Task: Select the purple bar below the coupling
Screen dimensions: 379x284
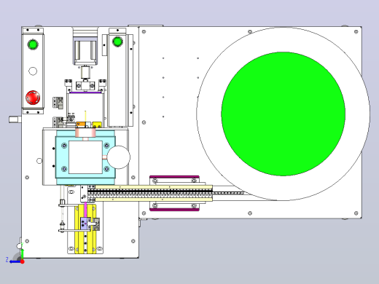Action: 85,92
